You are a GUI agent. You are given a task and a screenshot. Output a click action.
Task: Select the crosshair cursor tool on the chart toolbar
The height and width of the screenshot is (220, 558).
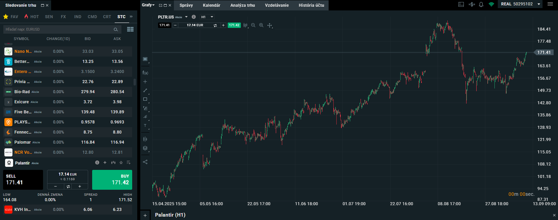(x=269, y=25)
